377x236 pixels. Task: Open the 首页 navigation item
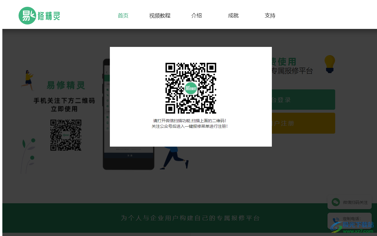[123, 16]
